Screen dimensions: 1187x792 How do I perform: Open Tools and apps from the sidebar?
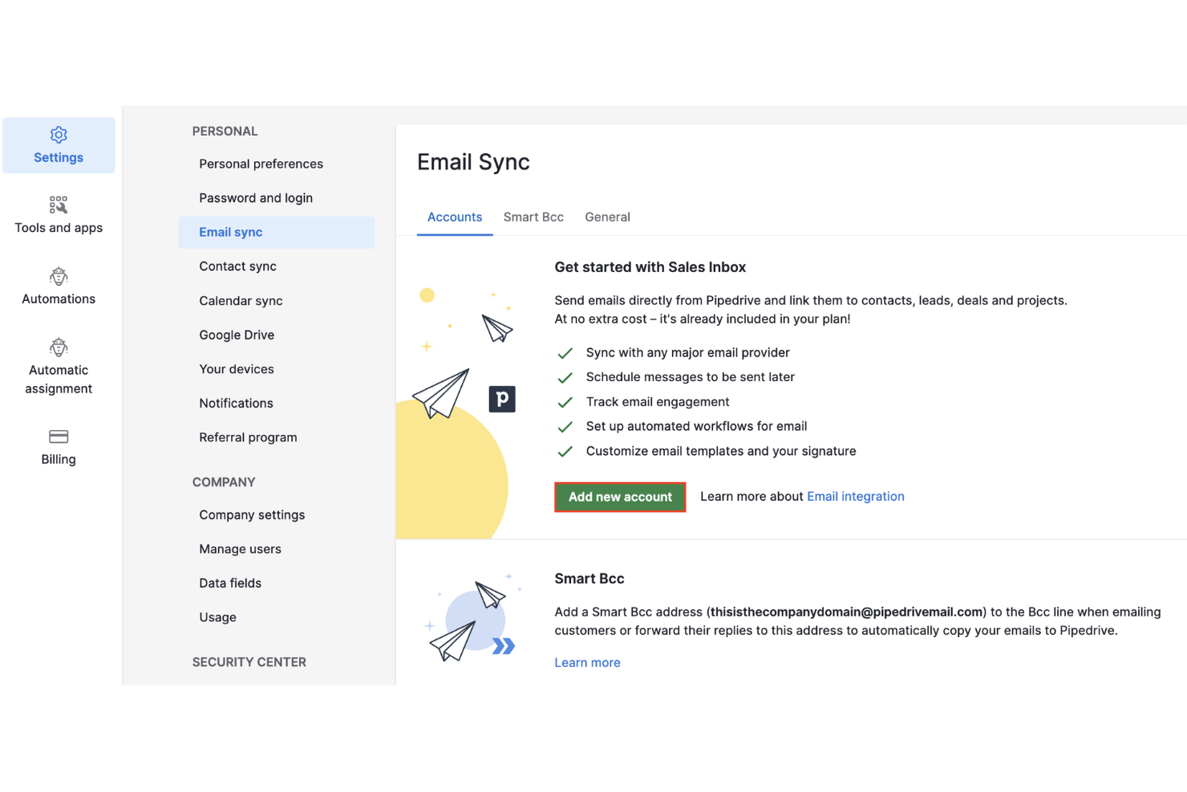pyautogui.click(x=59, y=214)
